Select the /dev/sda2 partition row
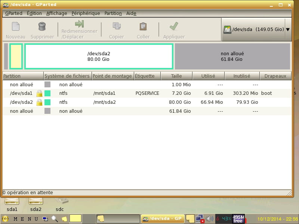Viewport: 299px width, 224px height. pos(147,102)
